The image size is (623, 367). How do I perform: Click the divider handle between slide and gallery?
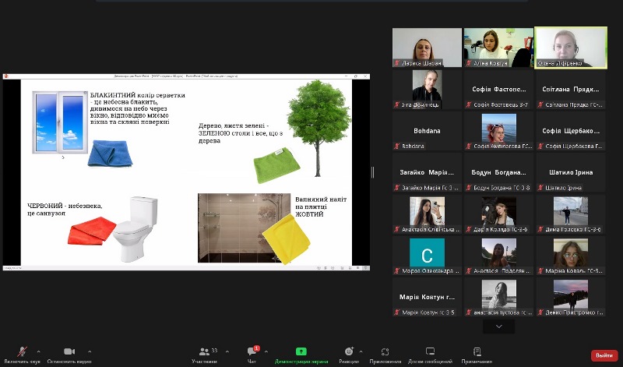coord(372,172)
